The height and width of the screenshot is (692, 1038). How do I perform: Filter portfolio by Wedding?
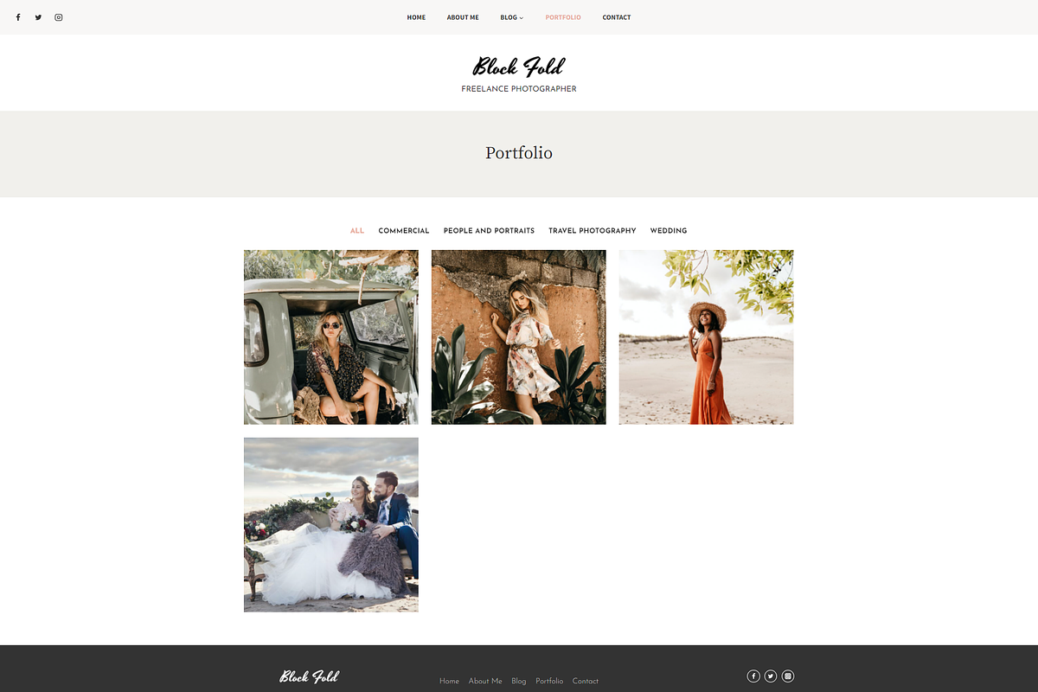click(669, 231)
